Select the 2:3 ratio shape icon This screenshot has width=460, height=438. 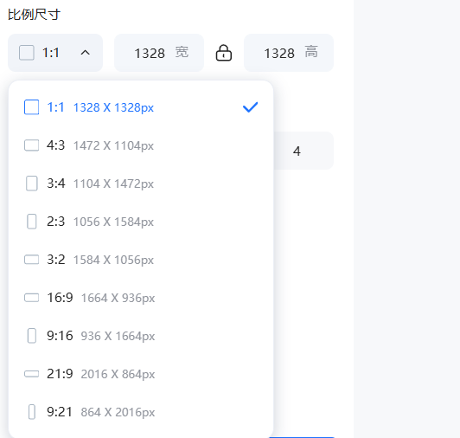click(x=32, y=222)
